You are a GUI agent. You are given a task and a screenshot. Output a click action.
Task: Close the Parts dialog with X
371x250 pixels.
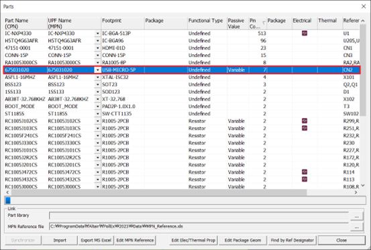pos(364,7)
